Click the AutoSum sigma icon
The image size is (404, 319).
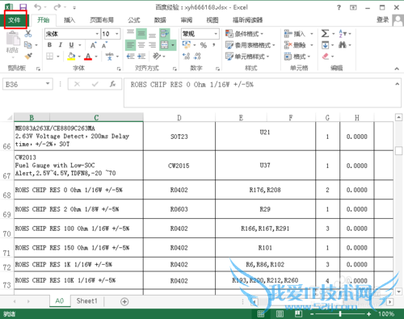pyautogui.click(x=325, y=34)
